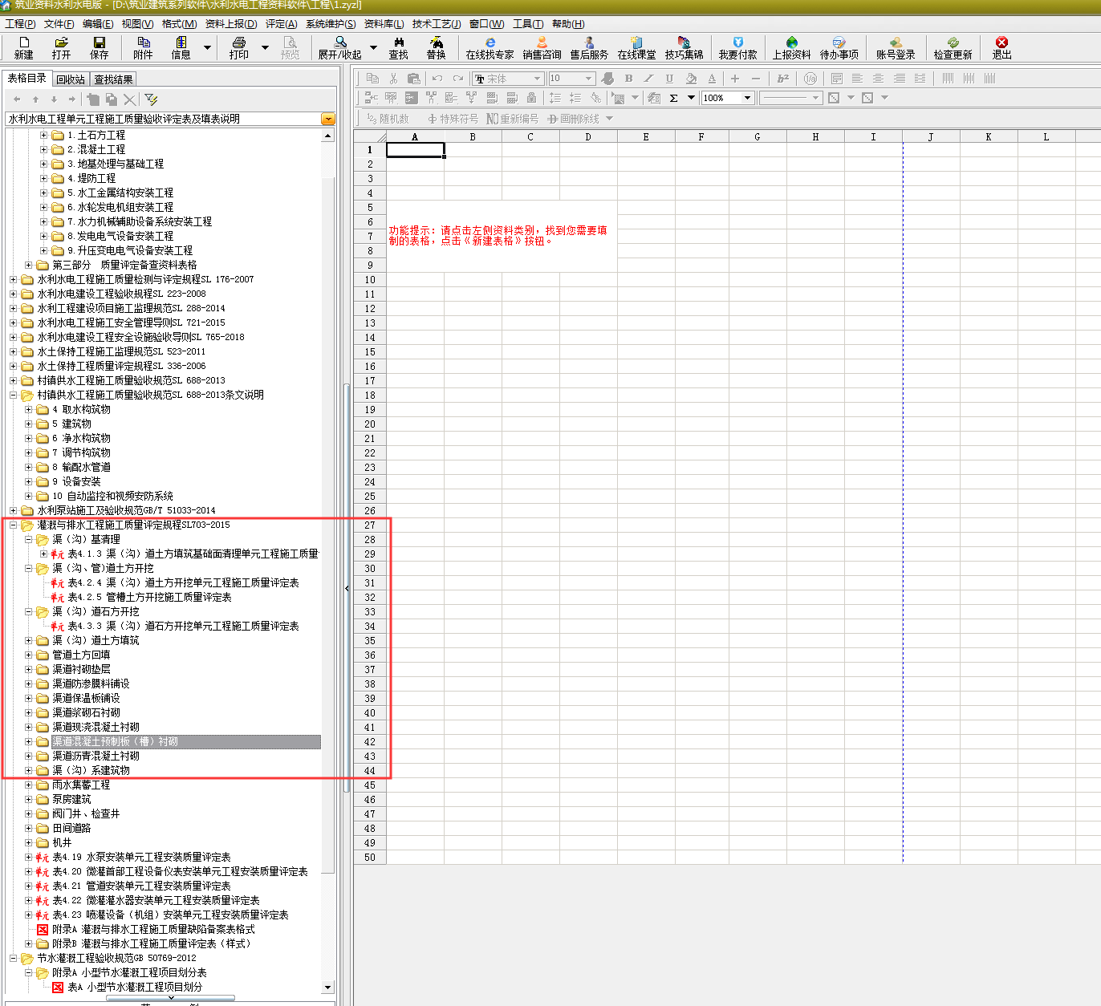
Task: Click the 替换 replace icon
Action: coord(436,48)
